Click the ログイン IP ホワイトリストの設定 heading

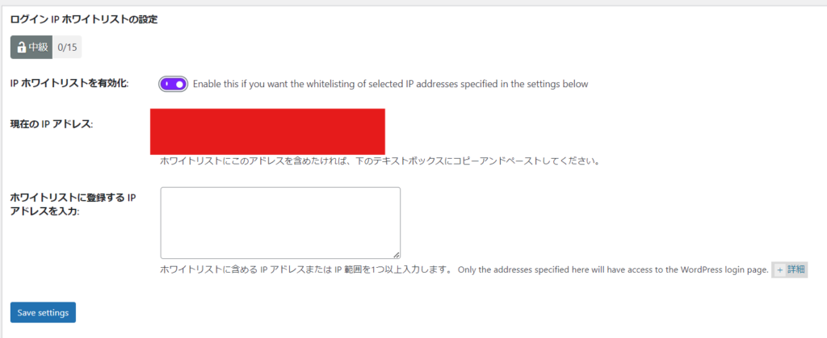coord(83,19)
